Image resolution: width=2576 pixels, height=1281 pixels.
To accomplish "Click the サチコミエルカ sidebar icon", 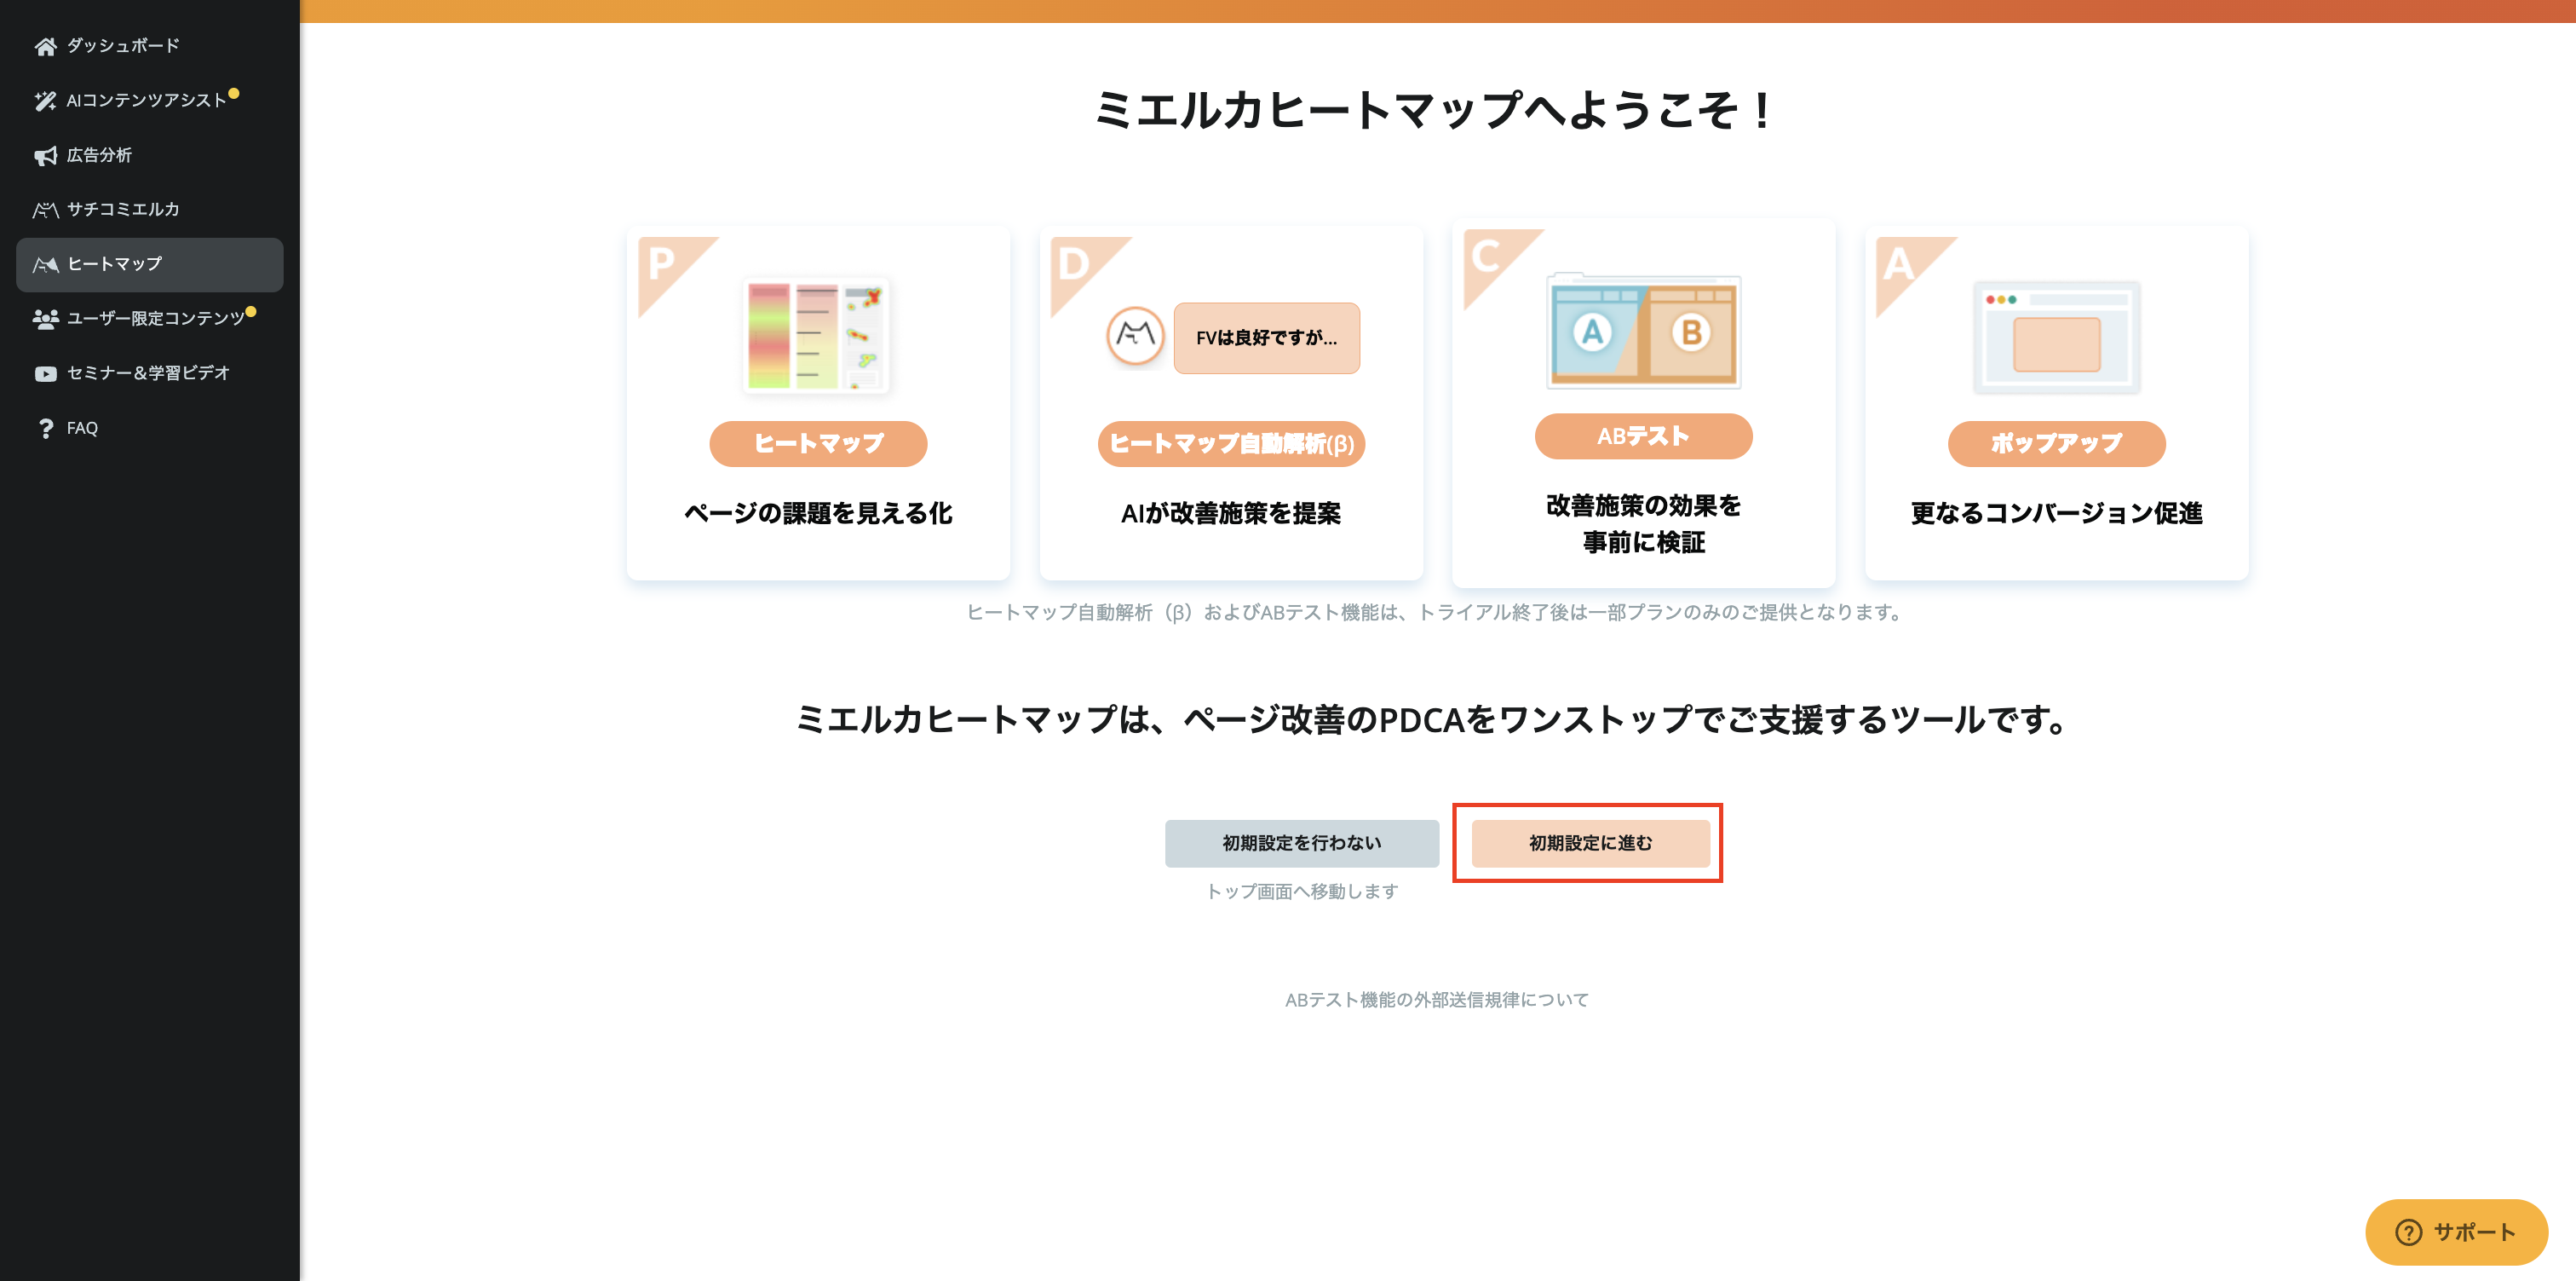I will [x=45, y=209].
